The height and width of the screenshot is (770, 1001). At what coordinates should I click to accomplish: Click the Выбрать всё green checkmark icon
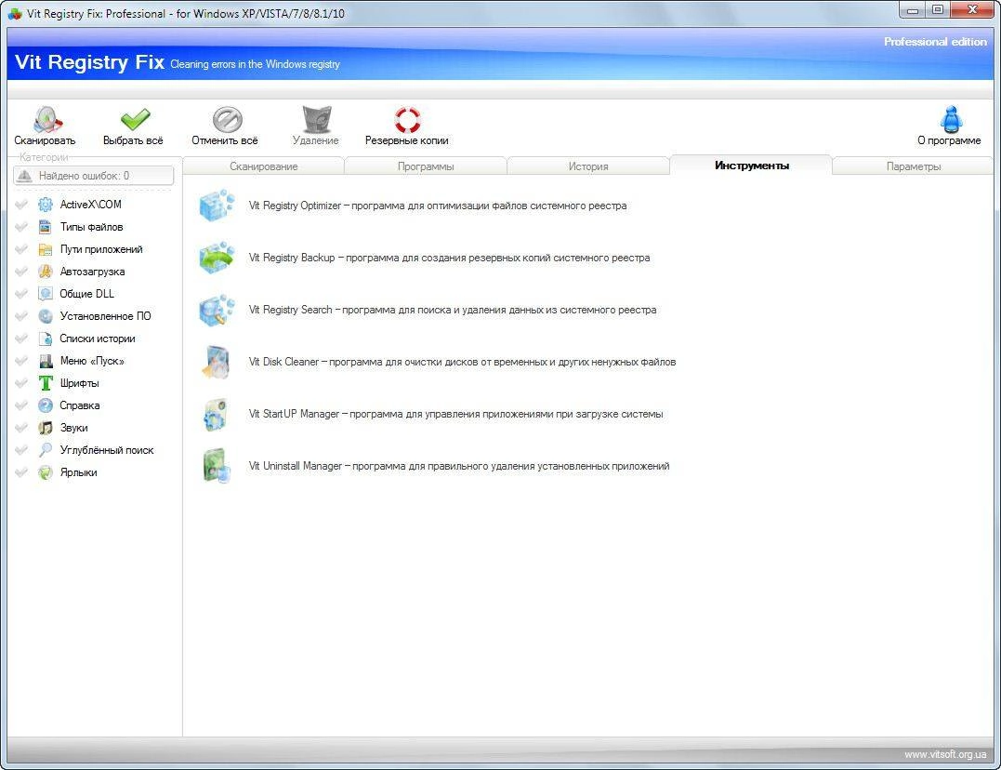(135, 119)
